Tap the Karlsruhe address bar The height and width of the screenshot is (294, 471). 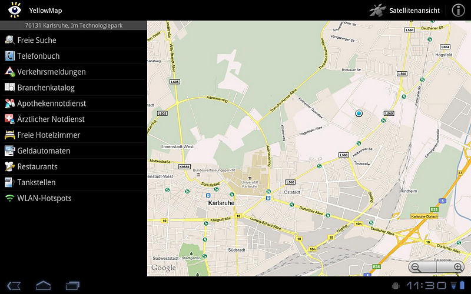coord(73,26)
